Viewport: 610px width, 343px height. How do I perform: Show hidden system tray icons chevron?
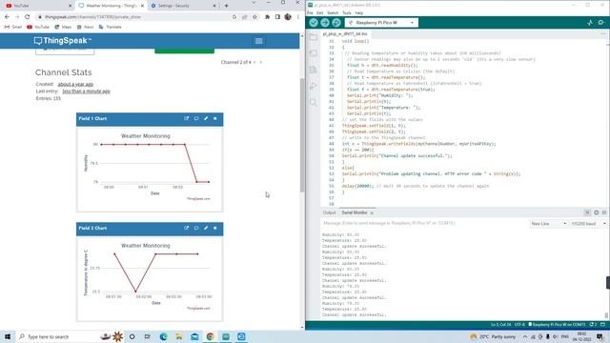(x=525, y=336)
